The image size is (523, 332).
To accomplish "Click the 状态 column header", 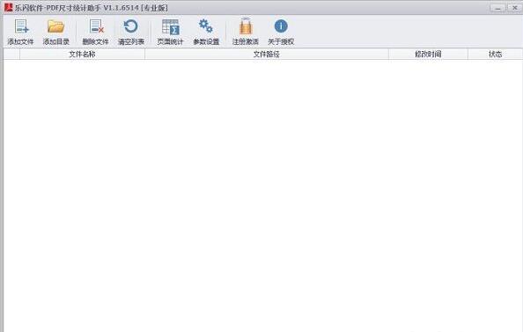I will point(496,54).
